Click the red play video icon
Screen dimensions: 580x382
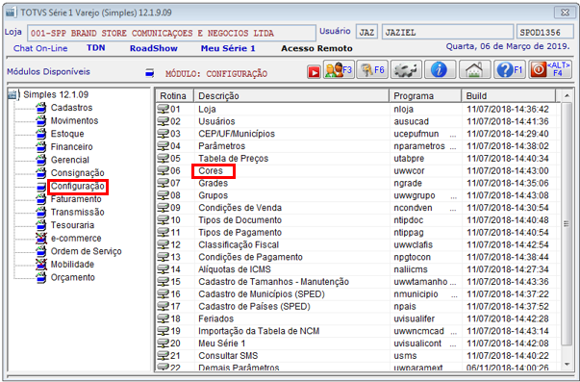coord(314,72)
